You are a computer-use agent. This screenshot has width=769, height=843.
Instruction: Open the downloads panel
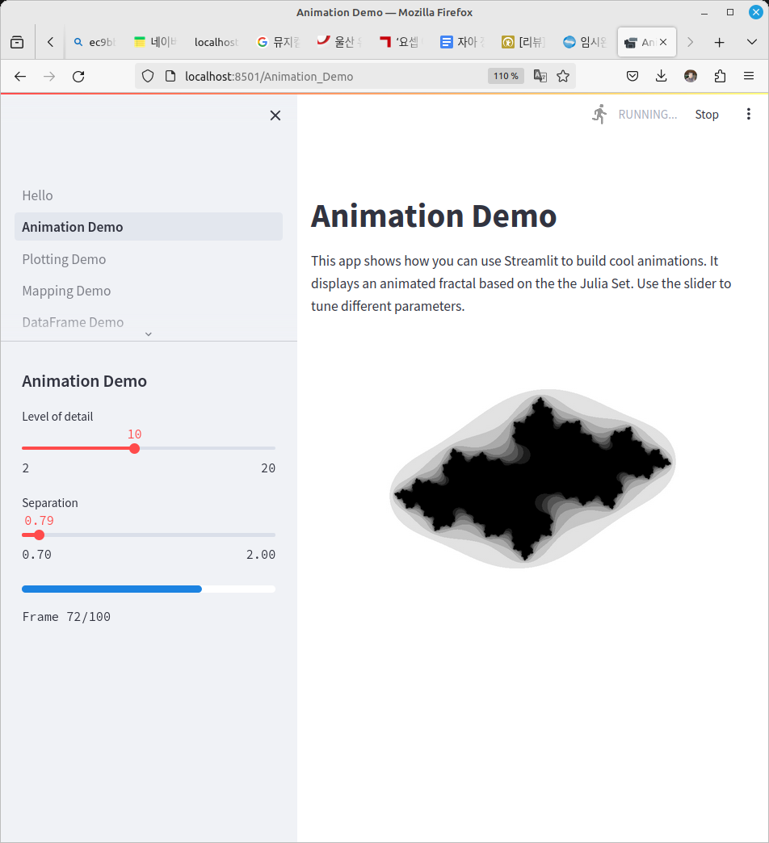pos(662,77)
